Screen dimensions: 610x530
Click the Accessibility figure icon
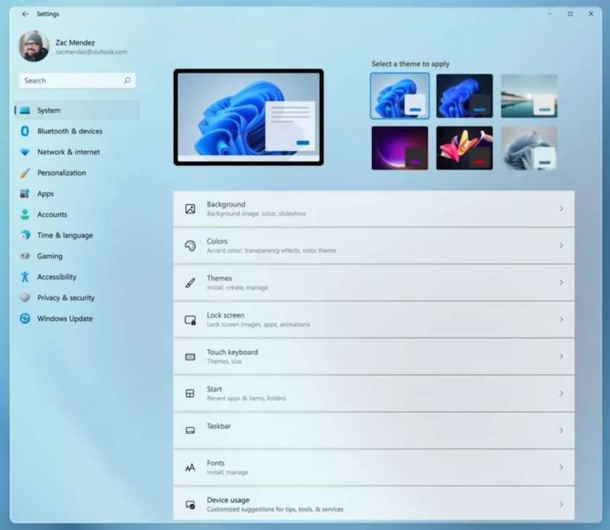coord(25,276)
